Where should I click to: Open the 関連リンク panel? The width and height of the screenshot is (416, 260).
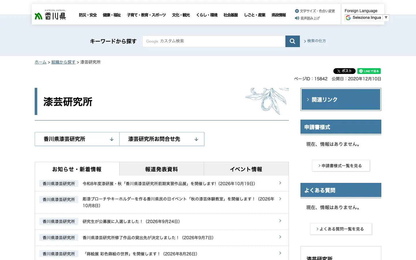[x=341, y=99]
